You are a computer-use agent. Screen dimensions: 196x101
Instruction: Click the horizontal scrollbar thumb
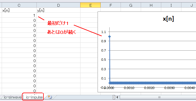coord(159,97)
